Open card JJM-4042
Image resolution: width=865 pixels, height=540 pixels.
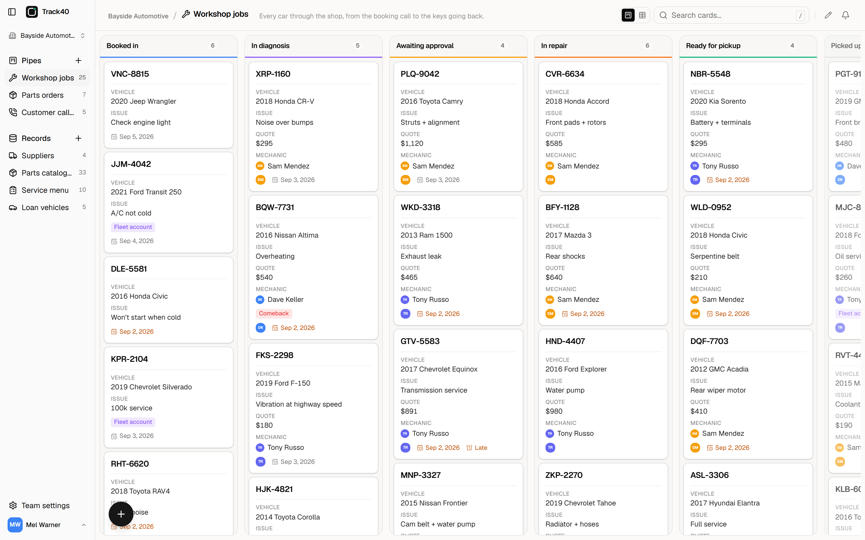pyautogui.click(x=169, y=202)
